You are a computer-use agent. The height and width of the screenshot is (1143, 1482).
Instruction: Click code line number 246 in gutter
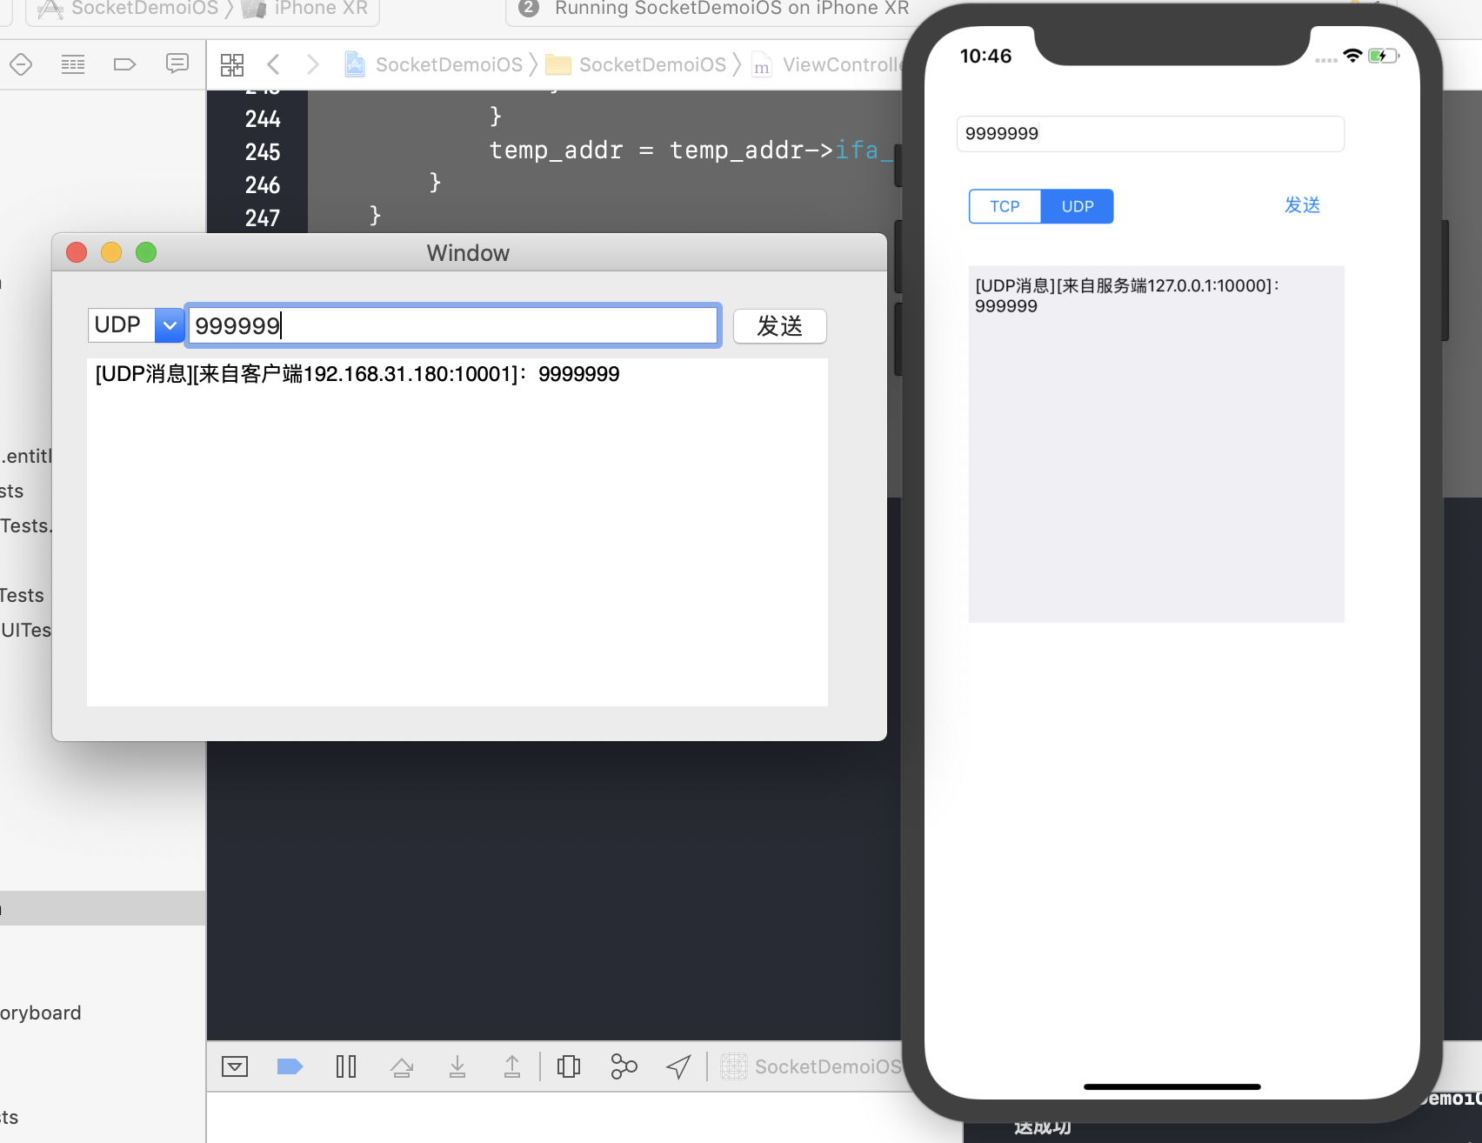(263, 185)
